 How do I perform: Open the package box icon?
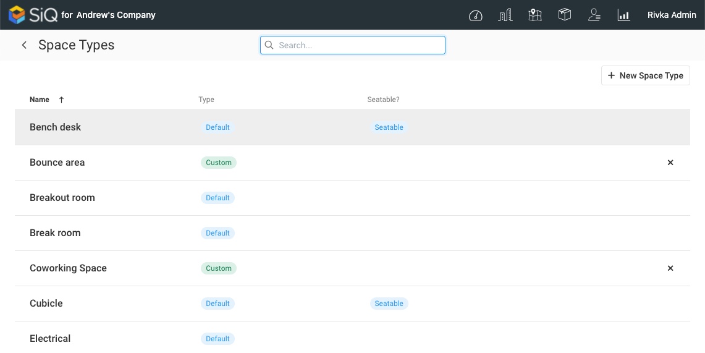564,15
